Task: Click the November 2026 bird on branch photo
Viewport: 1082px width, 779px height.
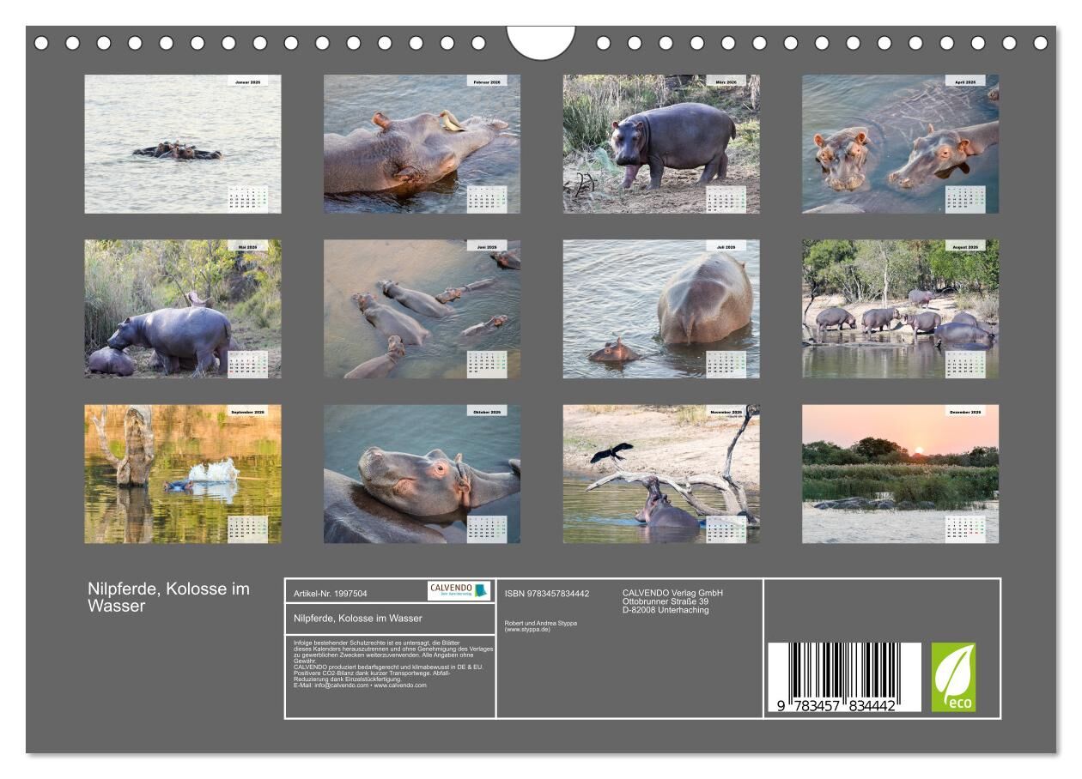Action: (x=661, y=474)
